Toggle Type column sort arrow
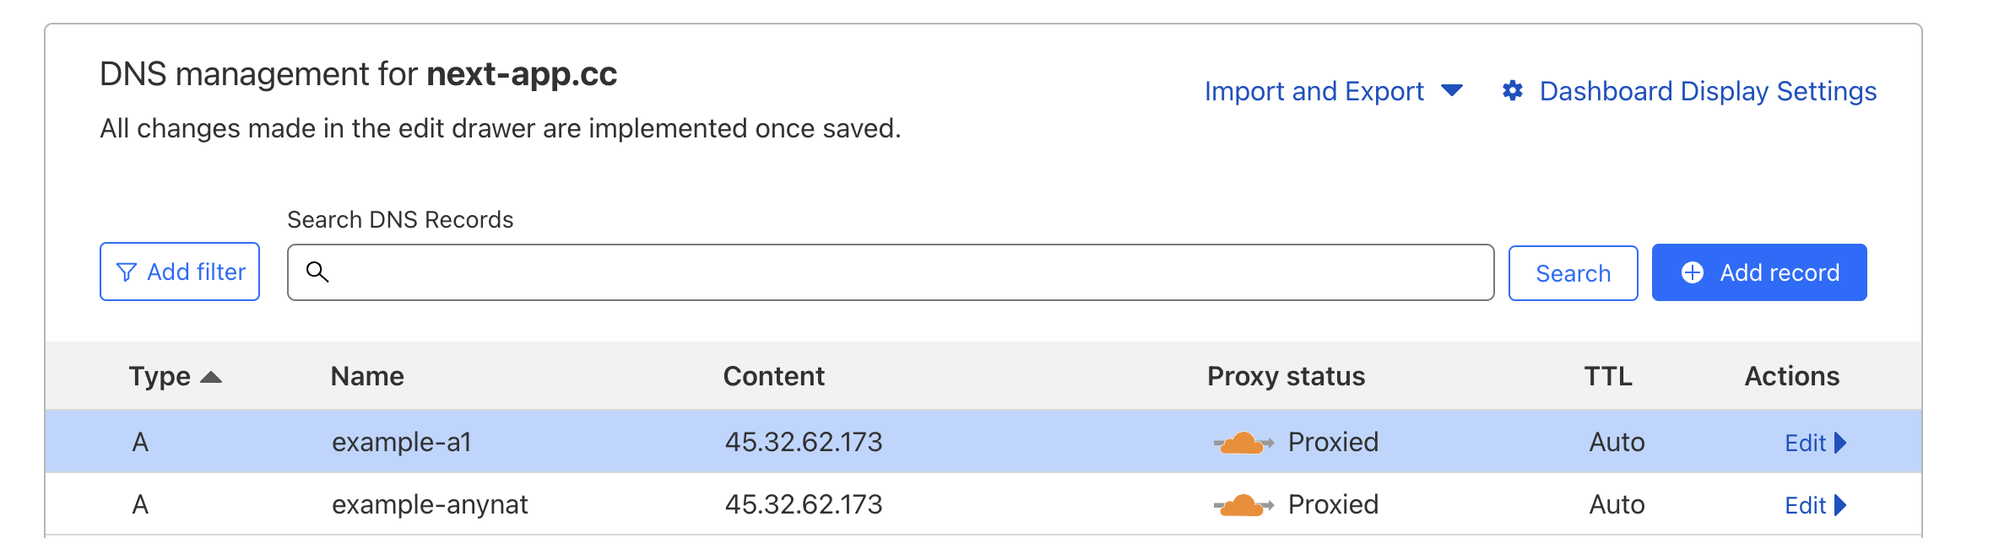Image resolution: width=1999 pixels, height=538 pixels. pos(212,377)
